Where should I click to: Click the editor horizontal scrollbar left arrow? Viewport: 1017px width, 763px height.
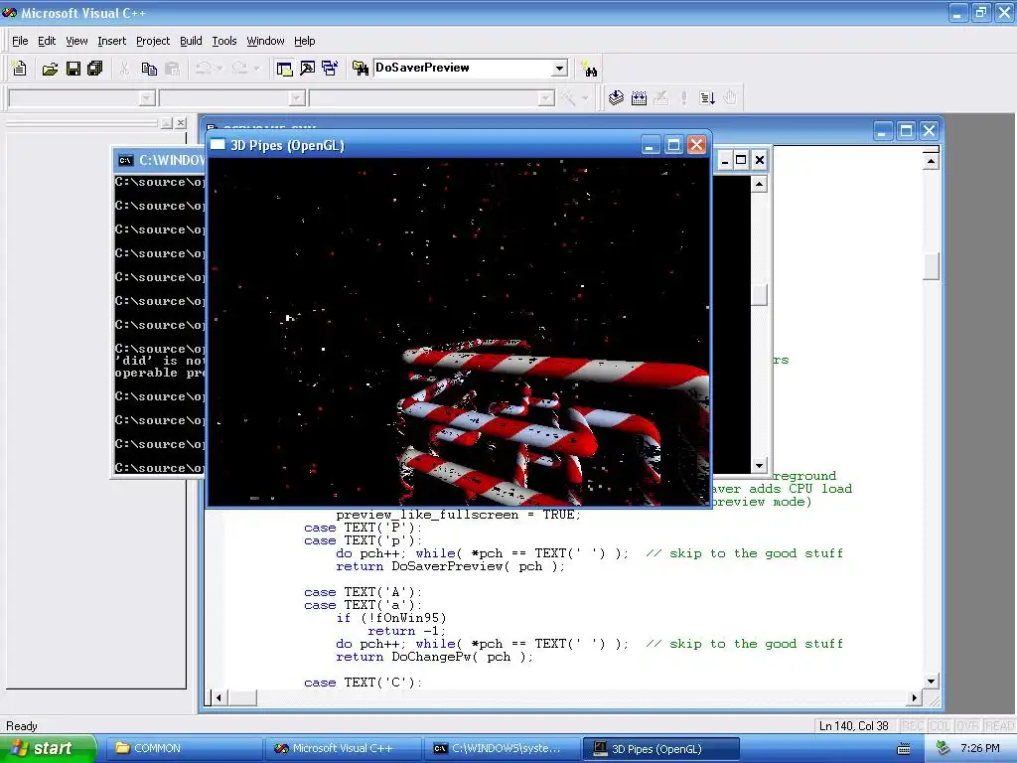(x=218, y=698)
